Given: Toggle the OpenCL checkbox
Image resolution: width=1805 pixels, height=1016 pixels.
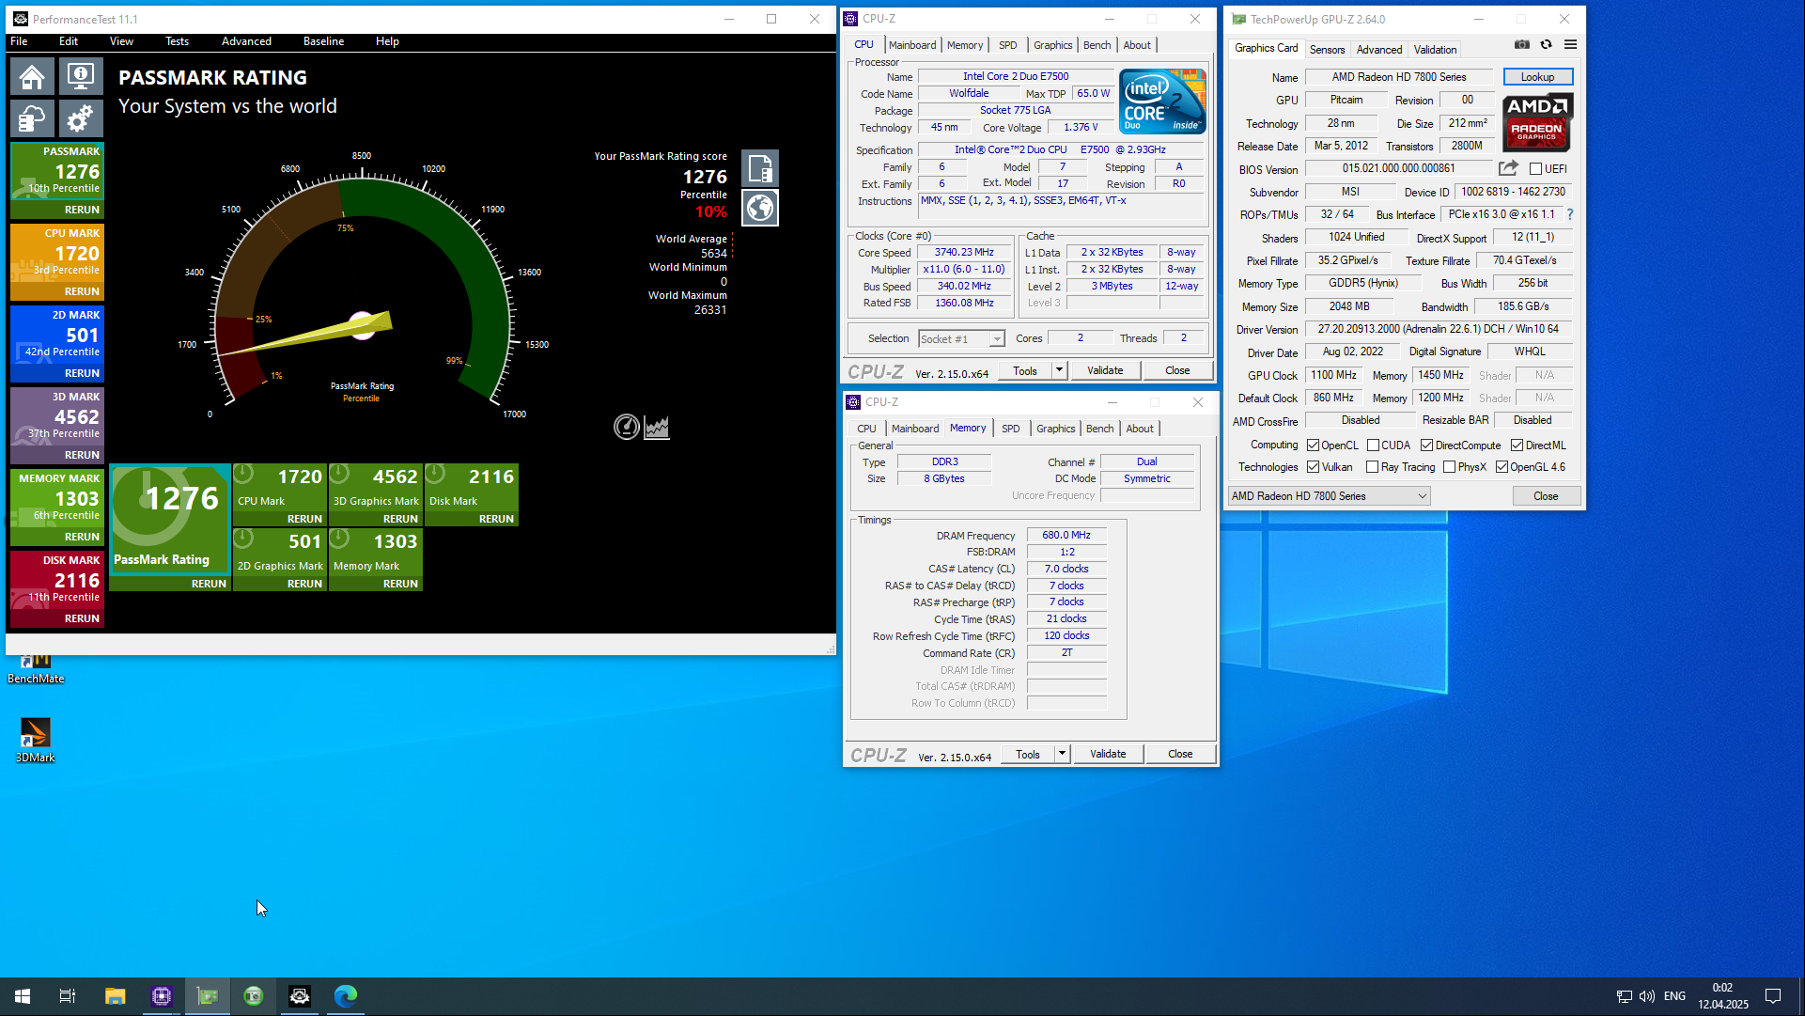Looking at the screenshot, I should click(x=1313, y=445).
